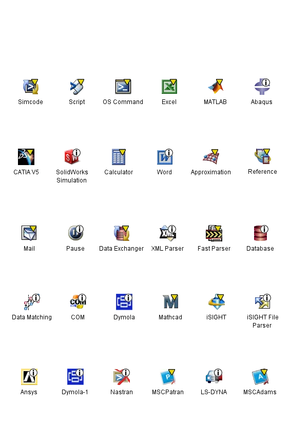The image size is (290, 426).
Task: Select the Mathcad component icon
Action: (x=170, y=302)
